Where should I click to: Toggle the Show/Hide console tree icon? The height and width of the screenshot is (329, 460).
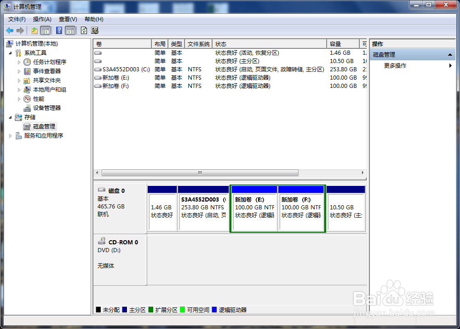tap(46, 30)
